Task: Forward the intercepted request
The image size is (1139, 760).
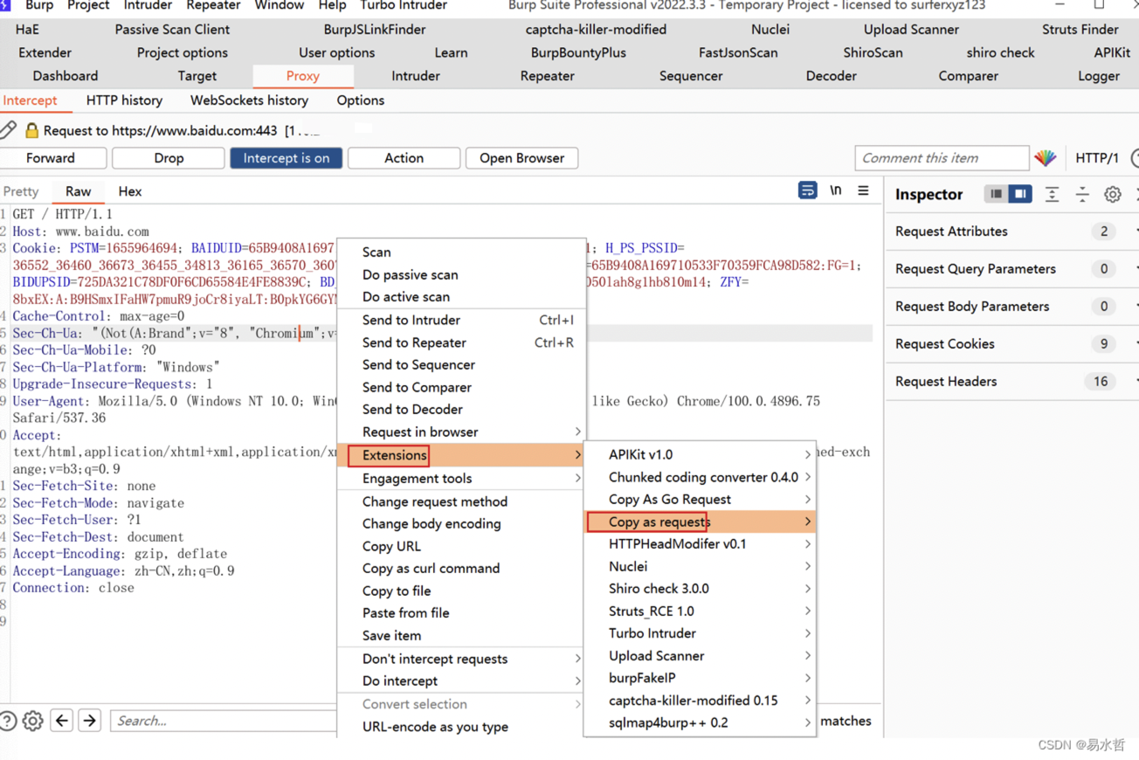Action: (x=51, y=158)
